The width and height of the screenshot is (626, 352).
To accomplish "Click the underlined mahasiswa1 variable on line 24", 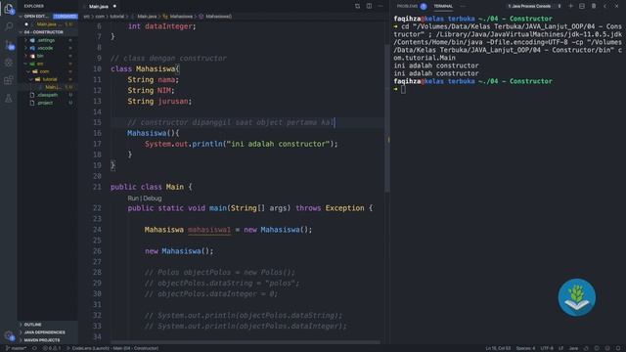I will 209,230.
